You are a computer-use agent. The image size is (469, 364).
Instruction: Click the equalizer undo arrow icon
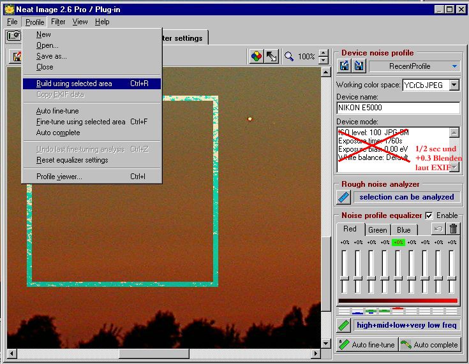[438, 229]
